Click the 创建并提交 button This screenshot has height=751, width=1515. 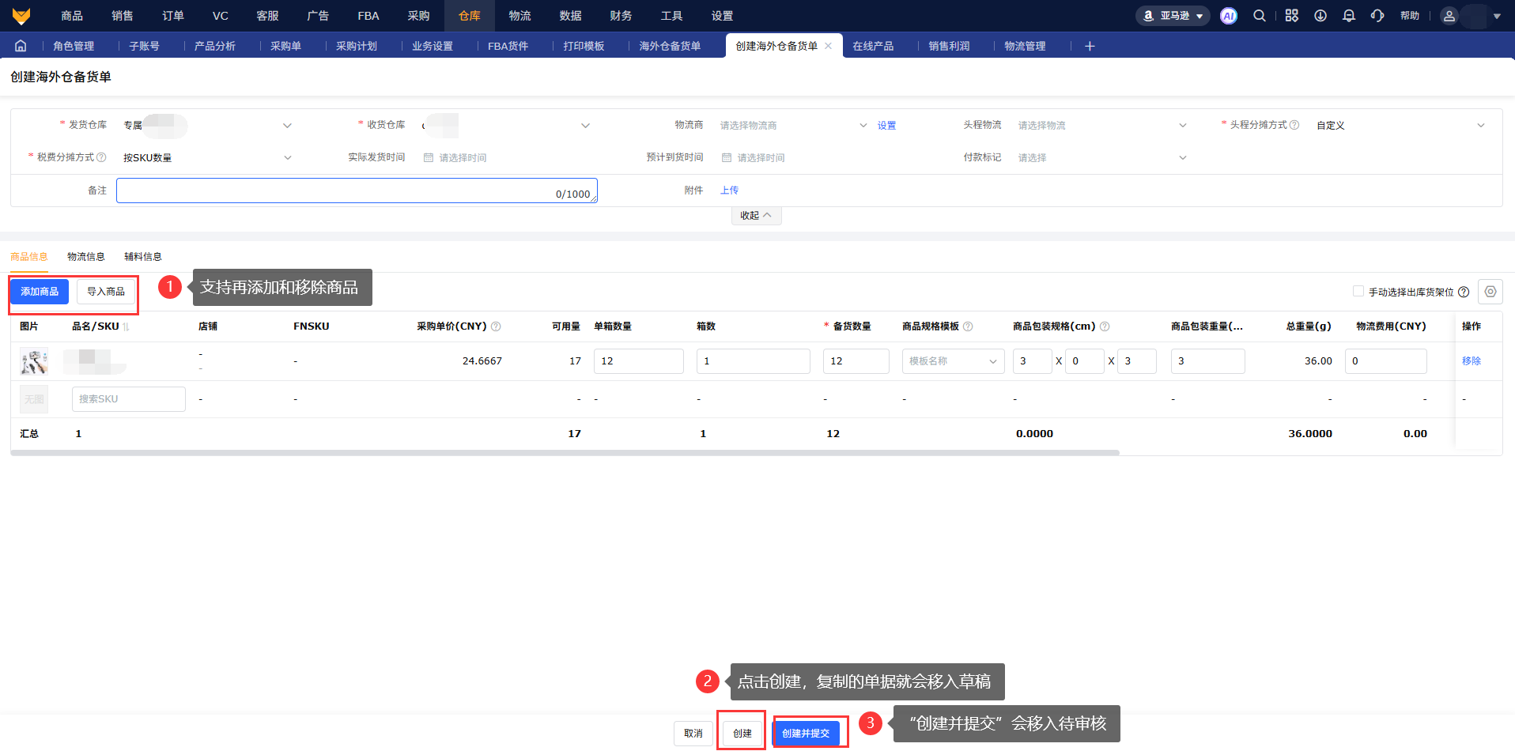pos(806,734)
